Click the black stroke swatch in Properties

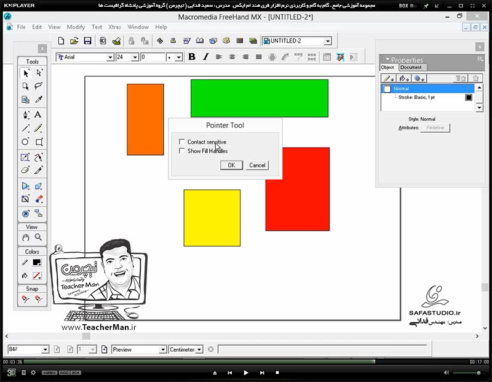click(x=469, y=97)
